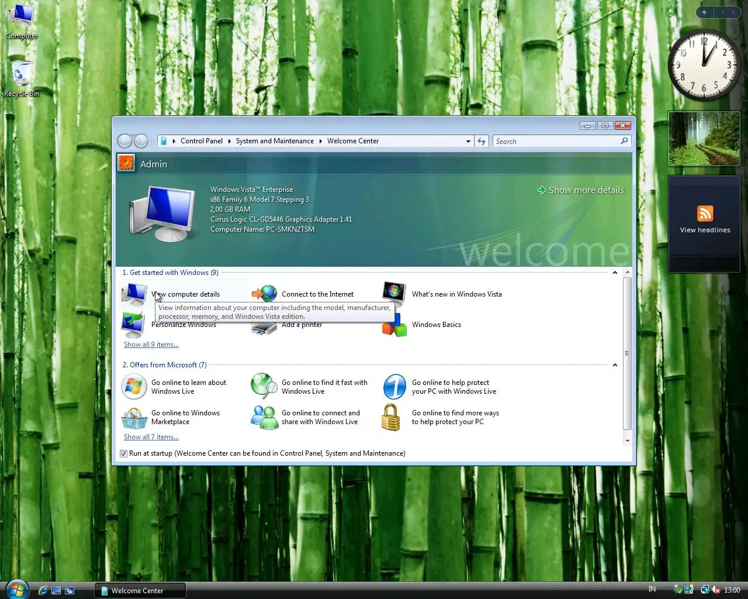Click the View headlines gadget text
748x599 pixels.
pos(705,230)
